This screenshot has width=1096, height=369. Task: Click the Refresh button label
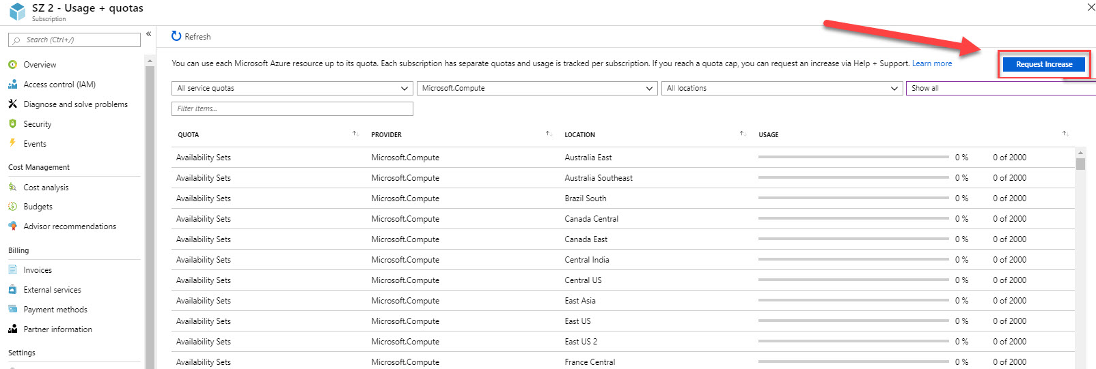tap(197, 37)
